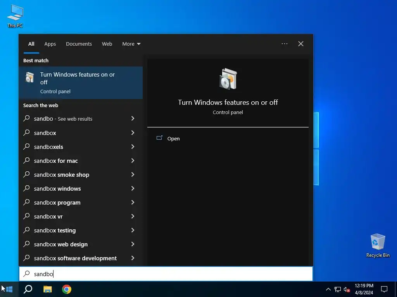The image size is (397, 297).
Task: Click the Windows Start button
Action: (9, 289)
